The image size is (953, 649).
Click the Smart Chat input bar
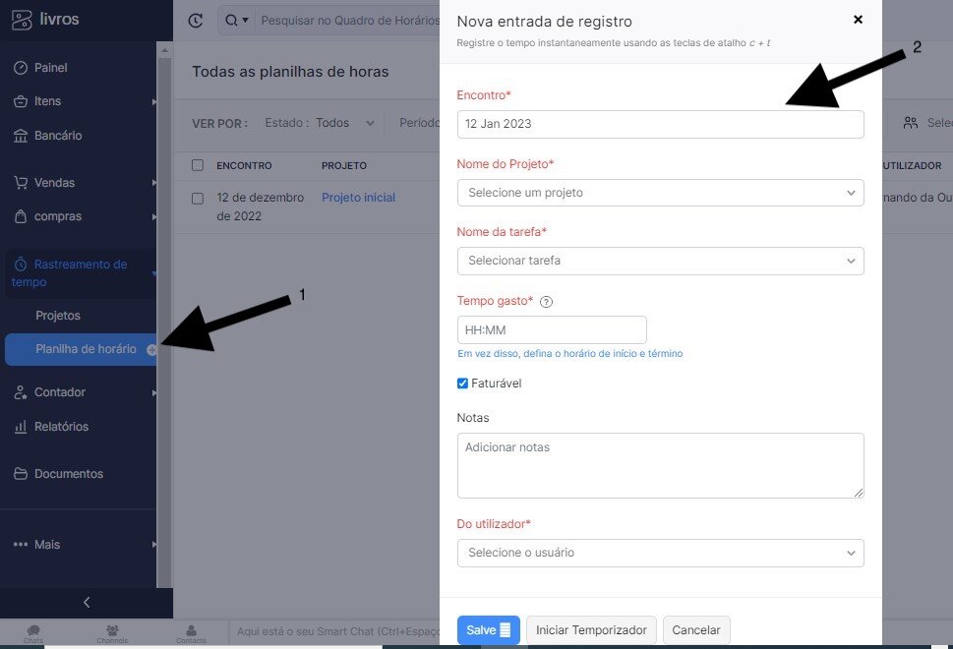tap(334, 632)
